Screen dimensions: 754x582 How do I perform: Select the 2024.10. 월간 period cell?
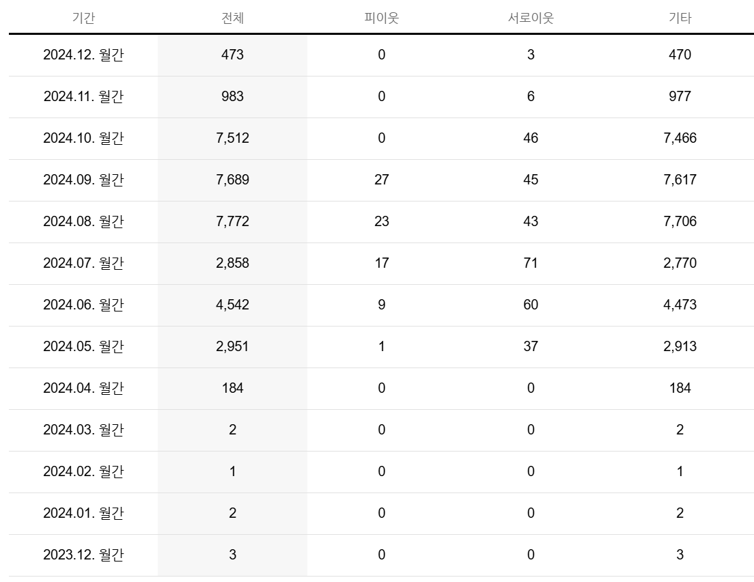pyautogui.click(x=83, y=138)
